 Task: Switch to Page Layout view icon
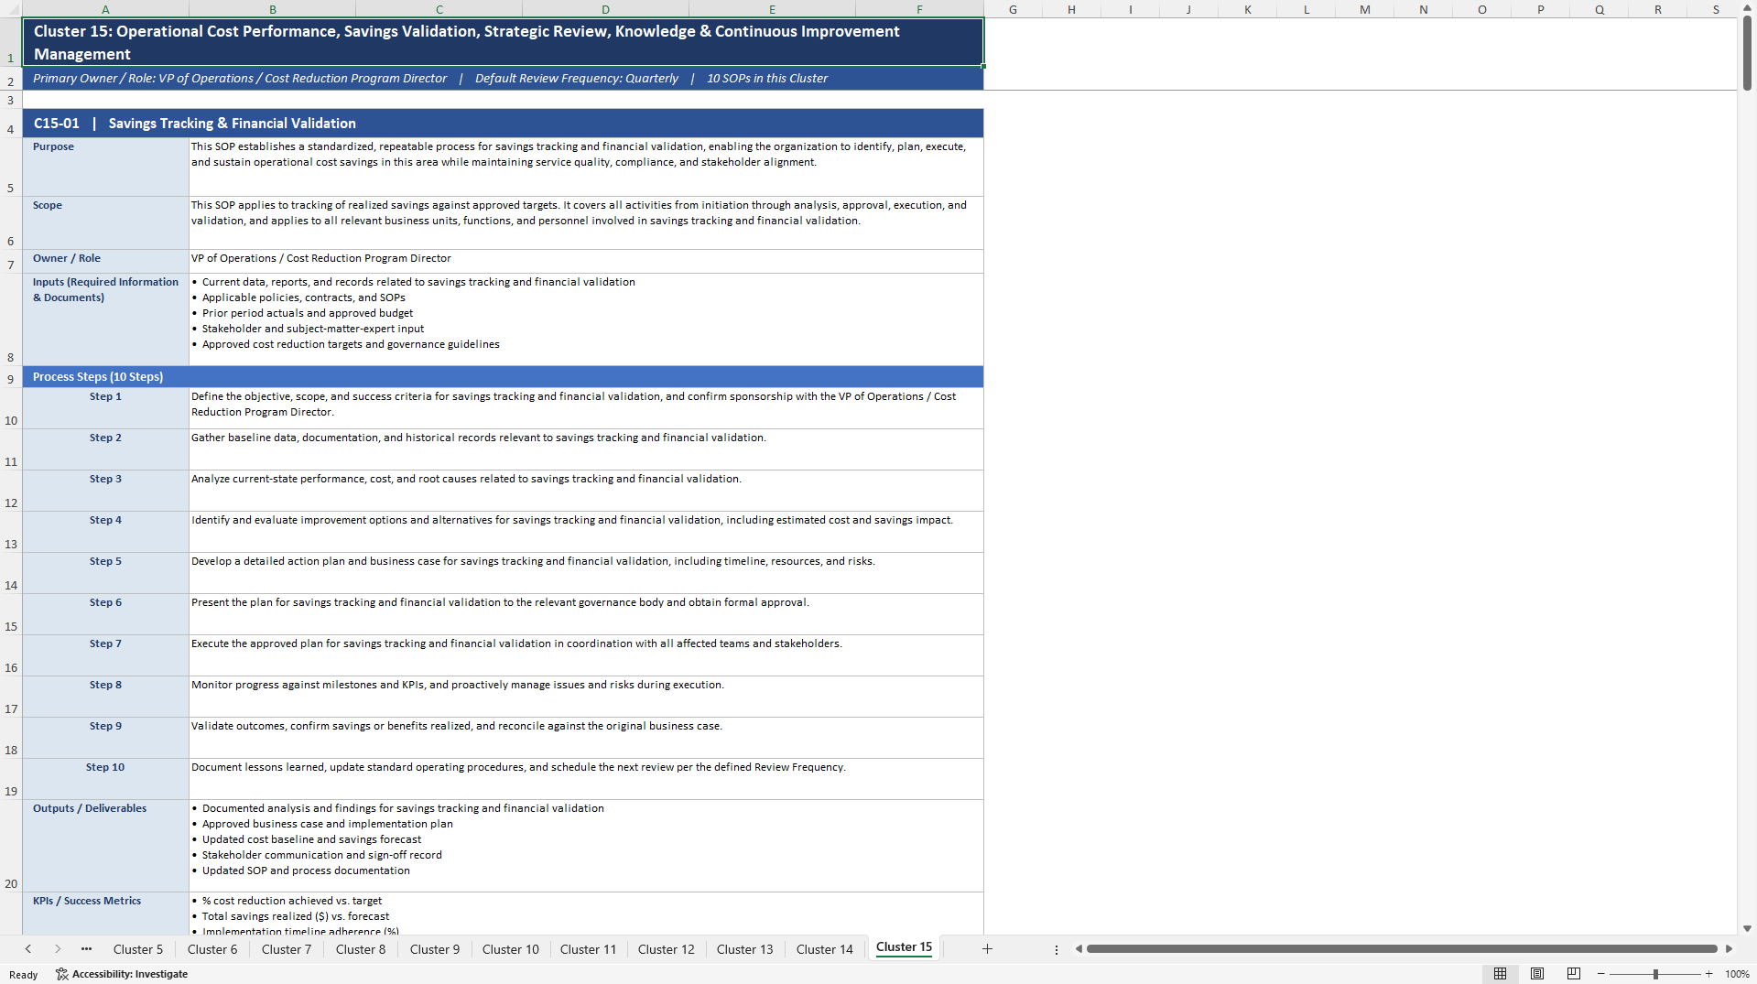[x=1537, y=974]
